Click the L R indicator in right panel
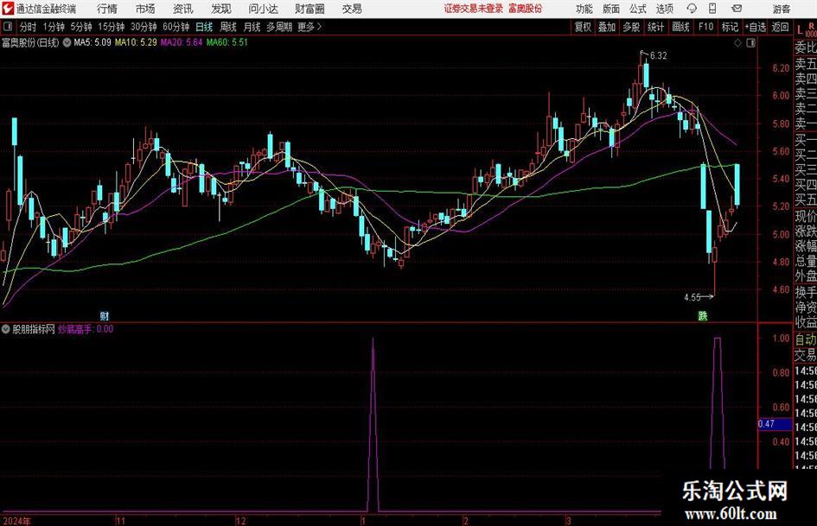Viewport: 817px width, 526px height. pos(806,30)
